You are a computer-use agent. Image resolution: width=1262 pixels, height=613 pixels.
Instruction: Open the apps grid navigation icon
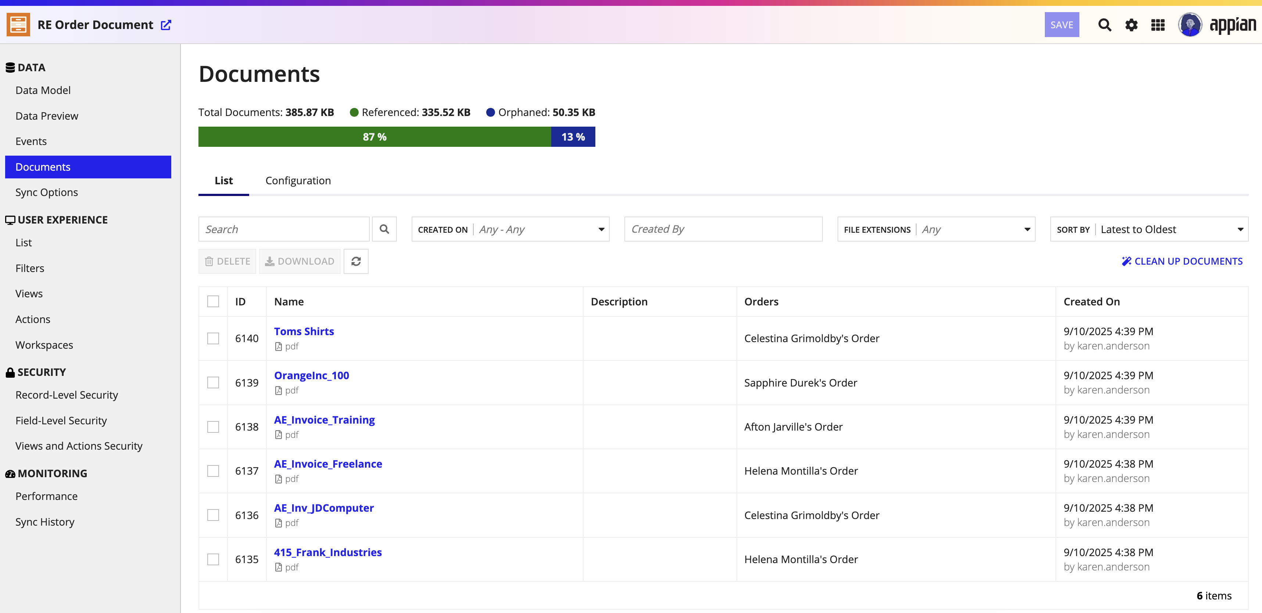point(1158,25)
